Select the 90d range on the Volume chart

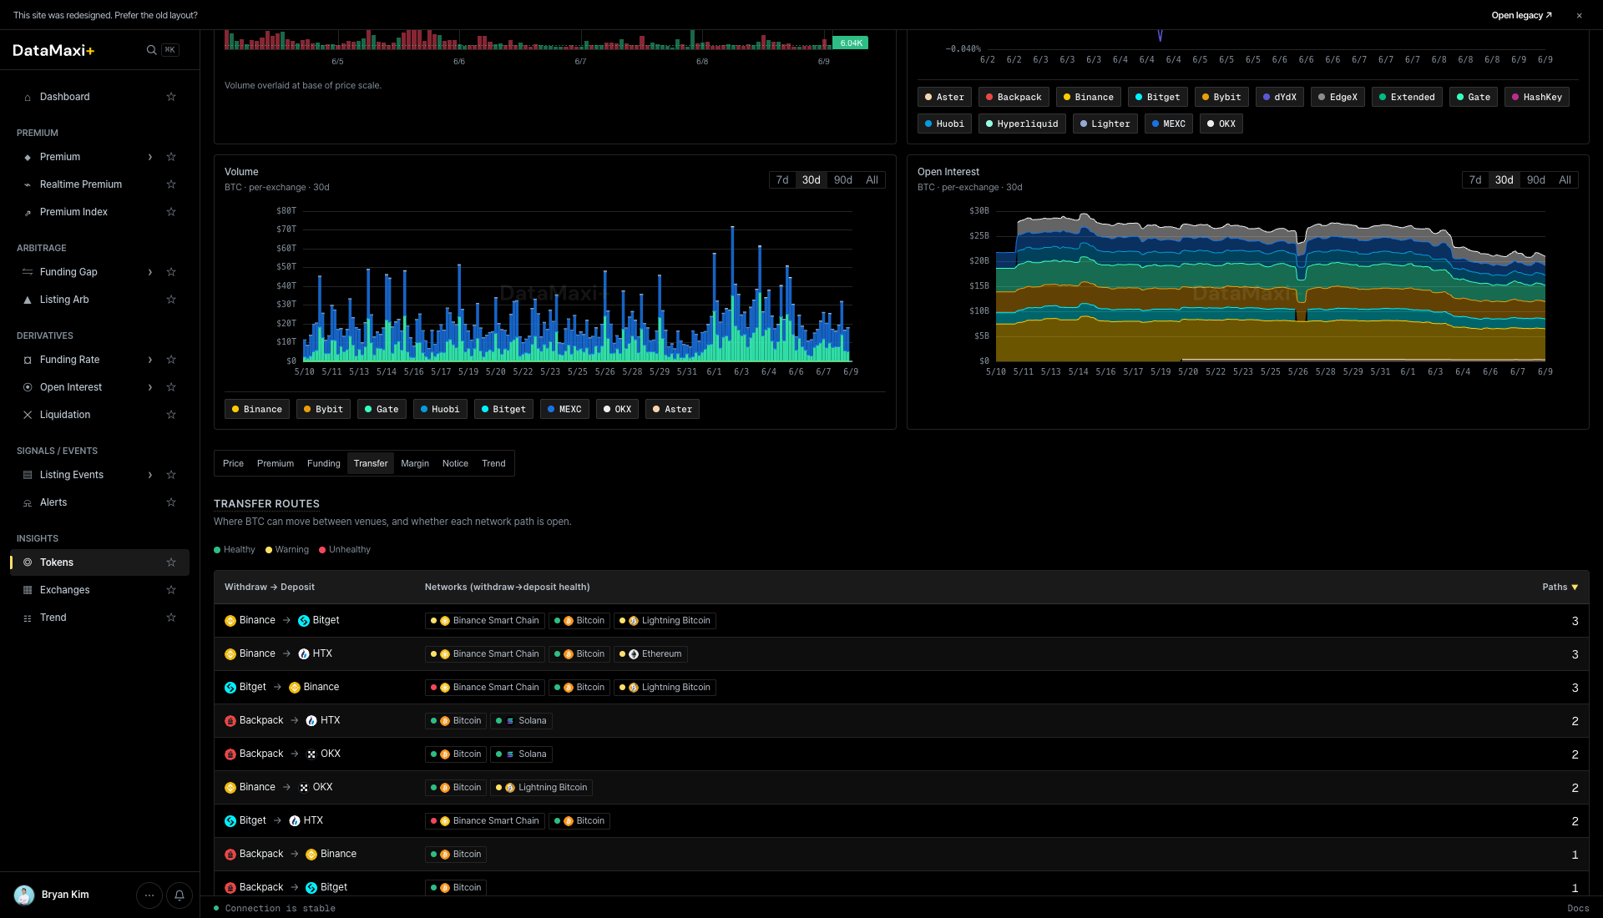pos(843,180)
